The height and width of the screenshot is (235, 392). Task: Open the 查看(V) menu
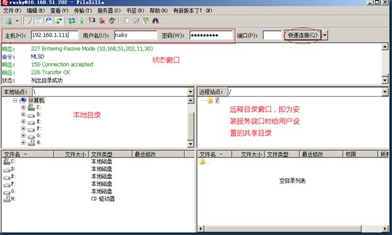pos(59,11)
